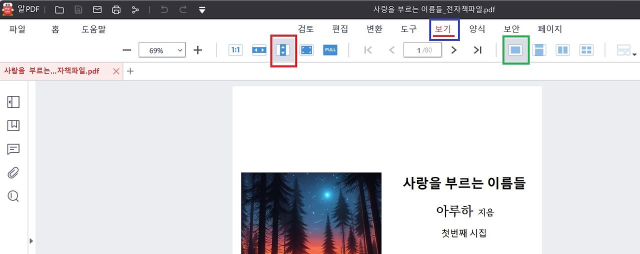The image size is (640, 254).
Task: Set view to actual size 1:1
Action: [x=235, y=50]
